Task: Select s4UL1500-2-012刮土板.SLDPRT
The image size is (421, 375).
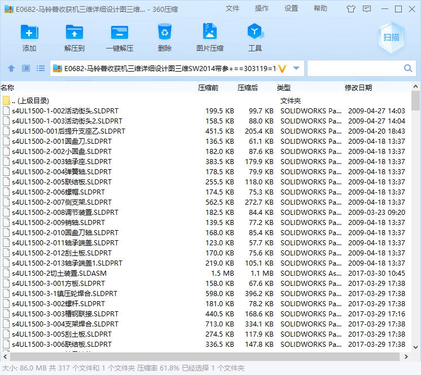Action: [x=205, y=253]
